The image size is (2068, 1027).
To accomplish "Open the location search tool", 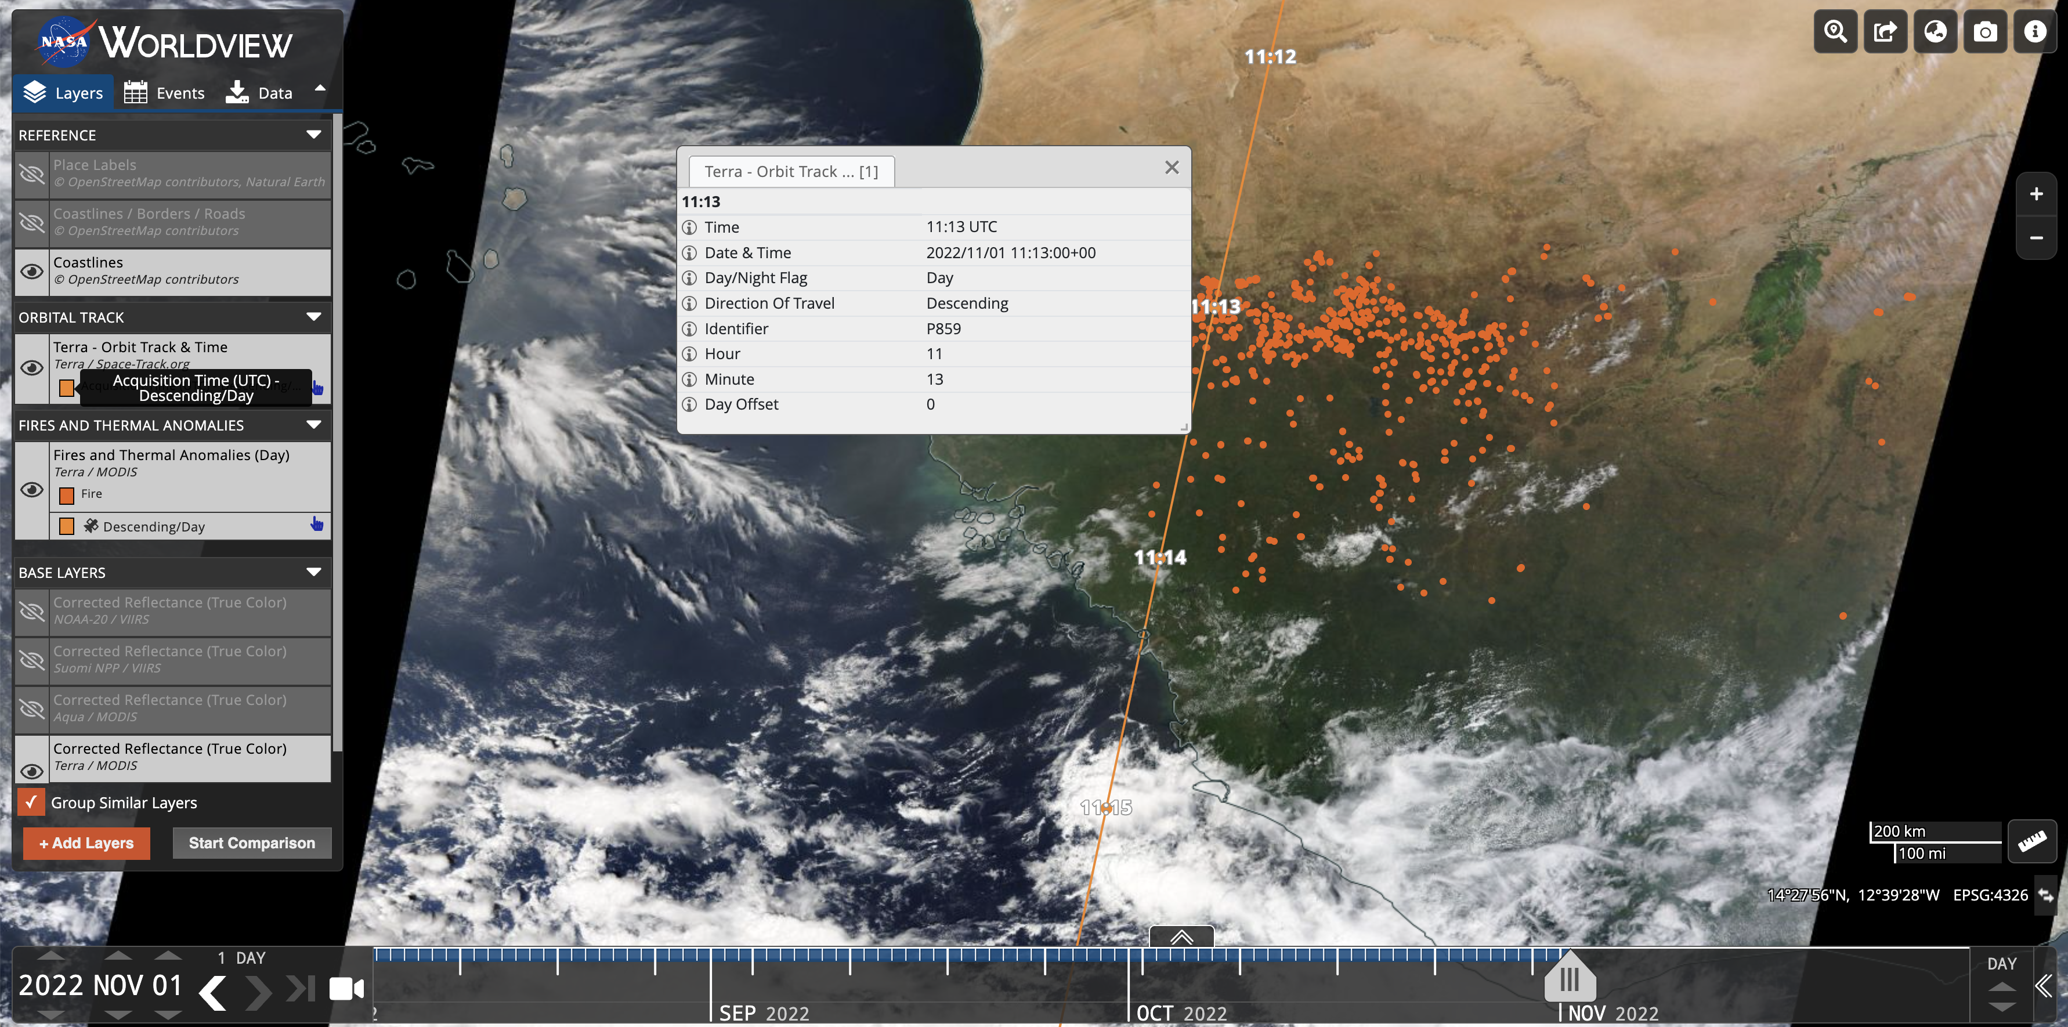I will coord(1835,31).
